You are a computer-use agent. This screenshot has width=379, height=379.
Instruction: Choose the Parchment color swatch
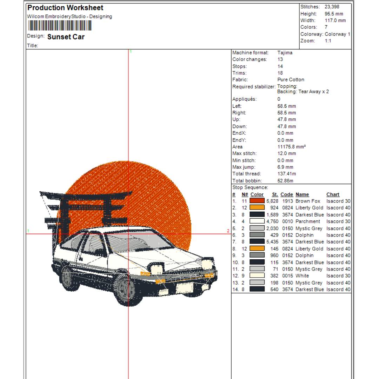257,221
